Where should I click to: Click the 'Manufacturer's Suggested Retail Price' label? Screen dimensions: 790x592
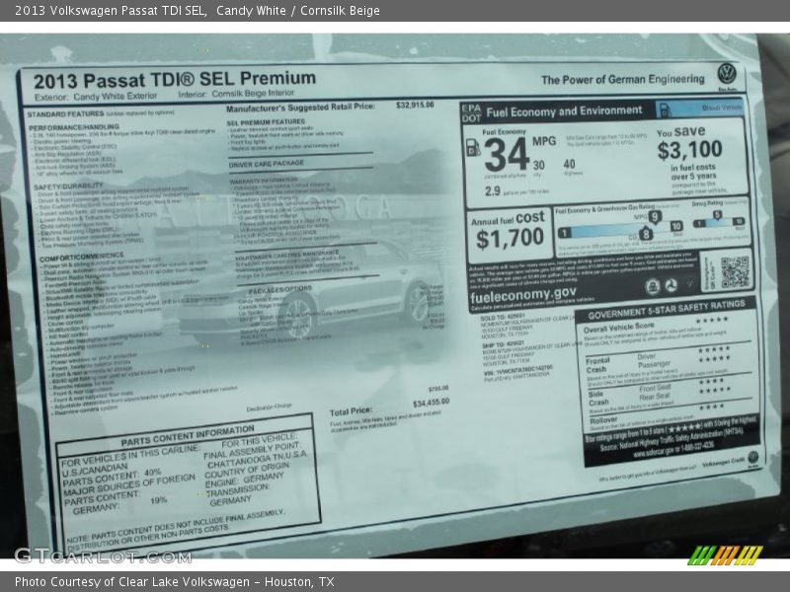coord(300,108)
